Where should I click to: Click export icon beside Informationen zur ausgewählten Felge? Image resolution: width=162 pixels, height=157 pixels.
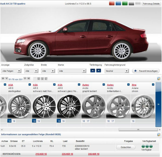pyautogui.click(x=159, y=135)
